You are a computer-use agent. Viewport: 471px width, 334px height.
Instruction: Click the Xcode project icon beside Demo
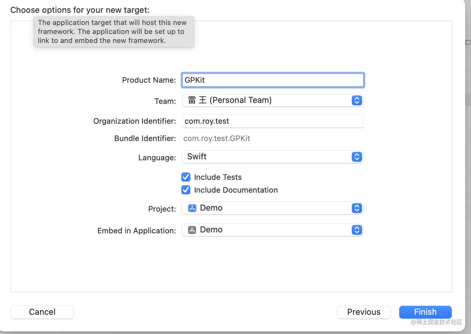pos(192,208)
